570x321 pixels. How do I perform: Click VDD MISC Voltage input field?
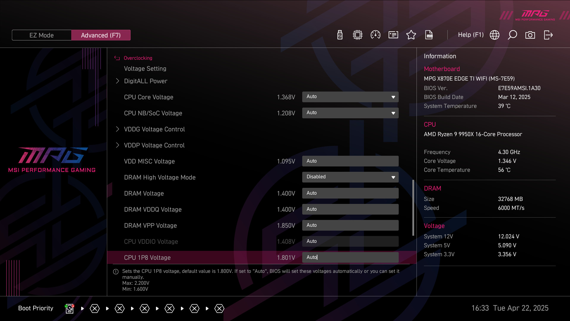(x=350, y=161)
